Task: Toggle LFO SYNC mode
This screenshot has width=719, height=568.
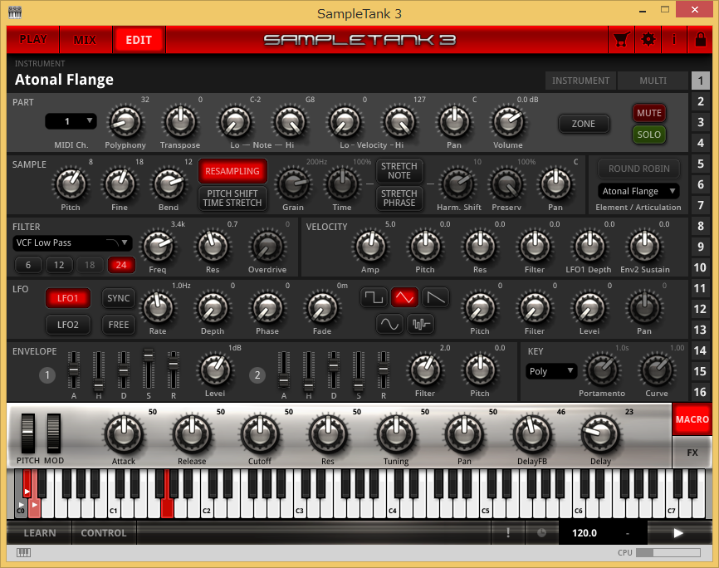Action: point(118,298)
